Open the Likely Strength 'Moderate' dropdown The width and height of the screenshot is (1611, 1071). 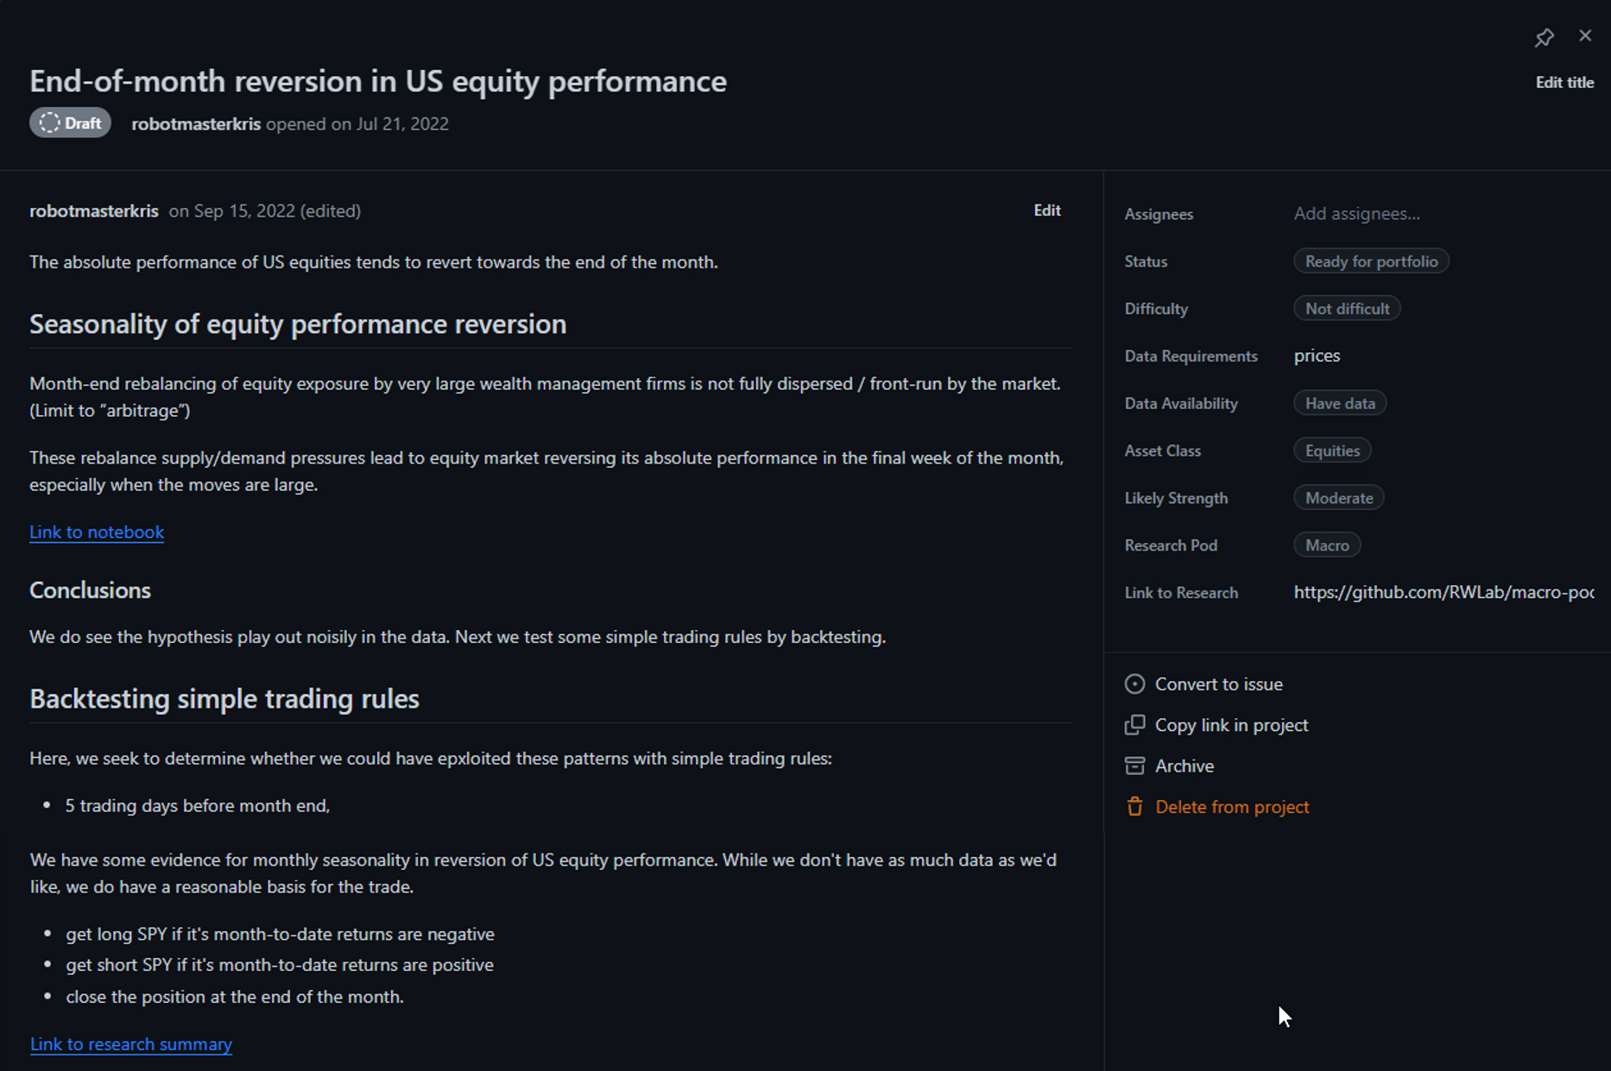click(1338, 499)
